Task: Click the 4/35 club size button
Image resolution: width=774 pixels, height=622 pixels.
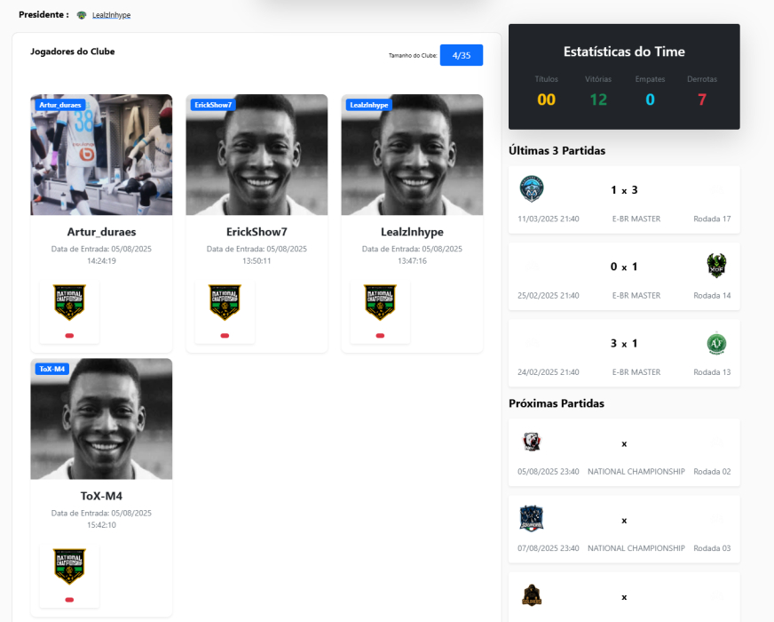Action: coord(461,55)
